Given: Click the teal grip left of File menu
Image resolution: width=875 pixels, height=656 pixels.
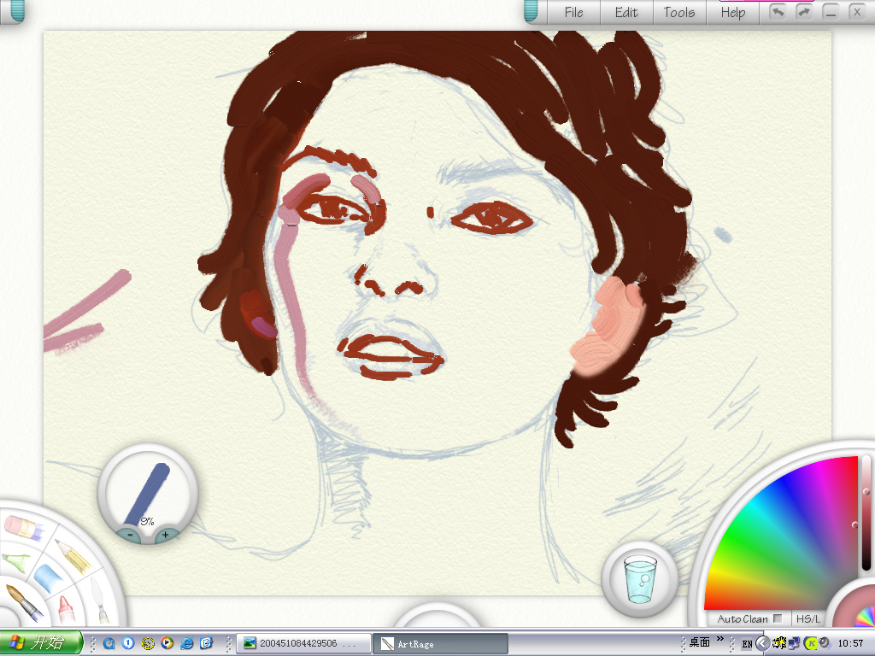Looking at the screenshot, I should click(531, 11).
